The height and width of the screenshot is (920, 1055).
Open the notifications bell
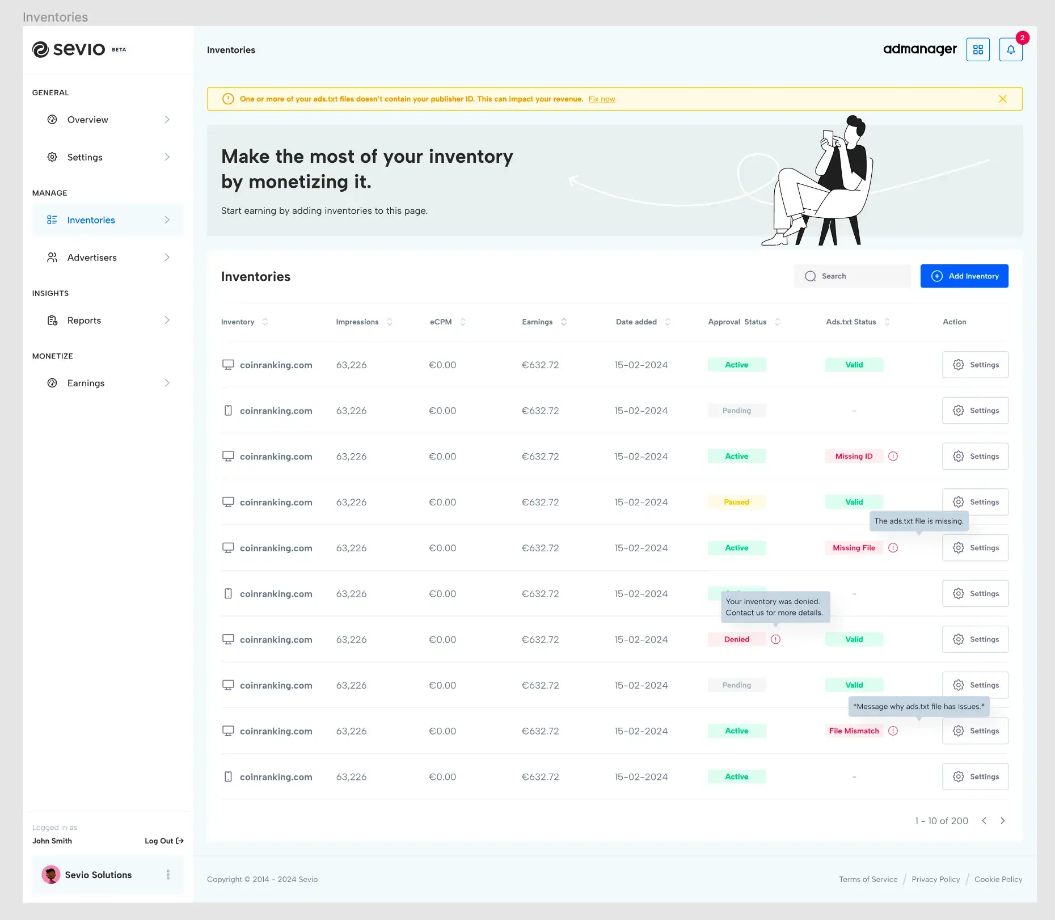coord(1011,49)
